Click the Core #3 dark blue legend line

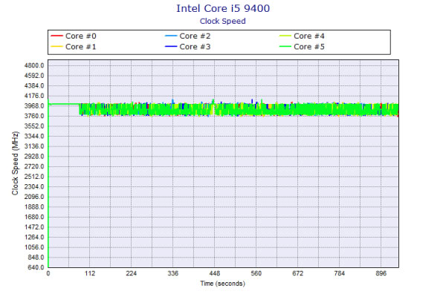point(171,47)
